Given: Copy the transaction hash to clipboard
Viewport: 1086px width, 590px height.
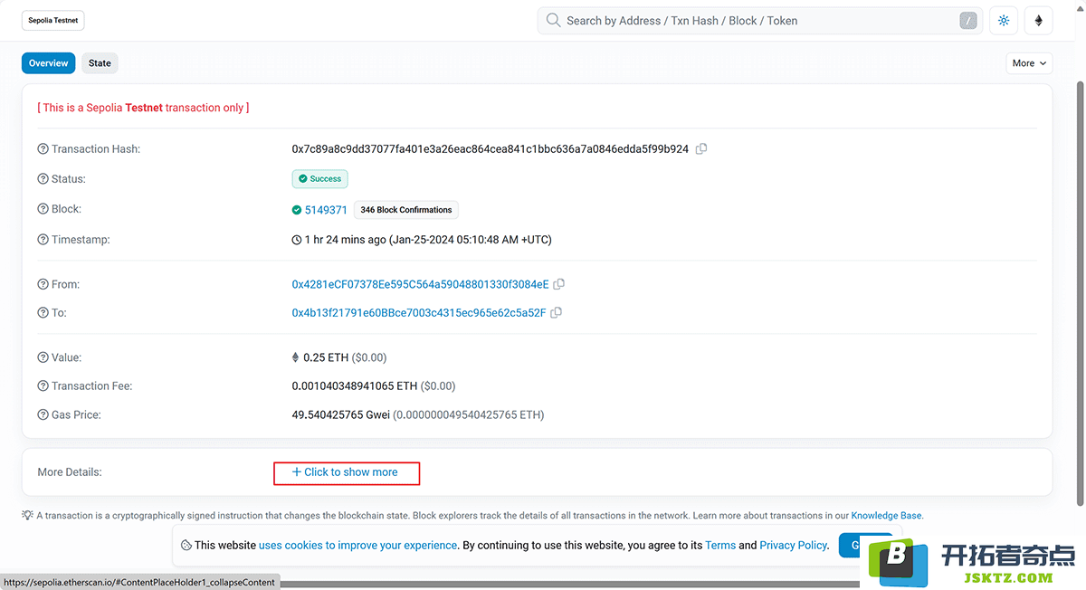Looking at the screenshot, I should click(x=701, y=148).
